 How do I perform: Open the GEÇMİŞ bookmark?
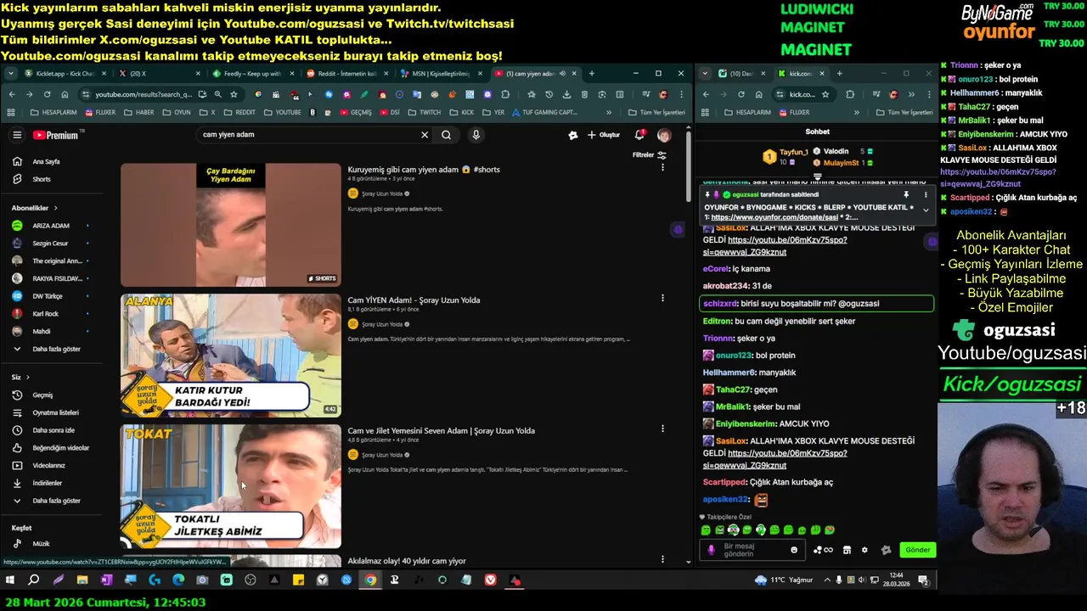click(x=355, y=112)
